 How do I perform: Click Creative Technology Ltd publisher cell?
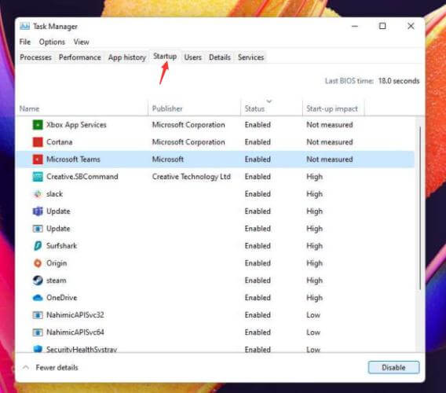(x=192, y=177)
